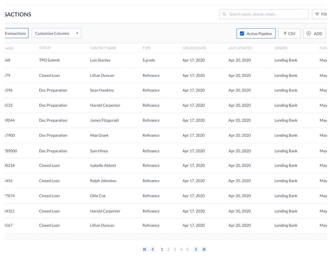Viewport: 332px width, 264px height.
Task: Select page 5 in pagination
Action: point(188,249)
